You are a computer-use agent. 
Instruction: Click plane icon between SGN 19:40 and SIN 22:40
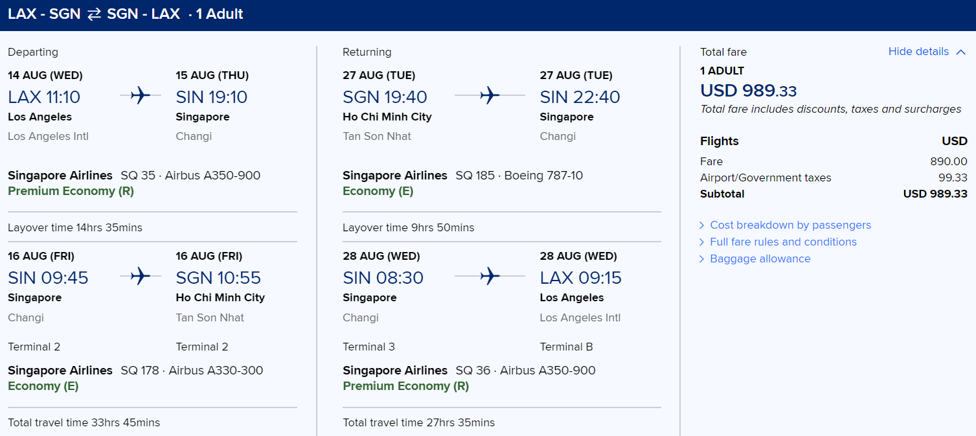490,96
